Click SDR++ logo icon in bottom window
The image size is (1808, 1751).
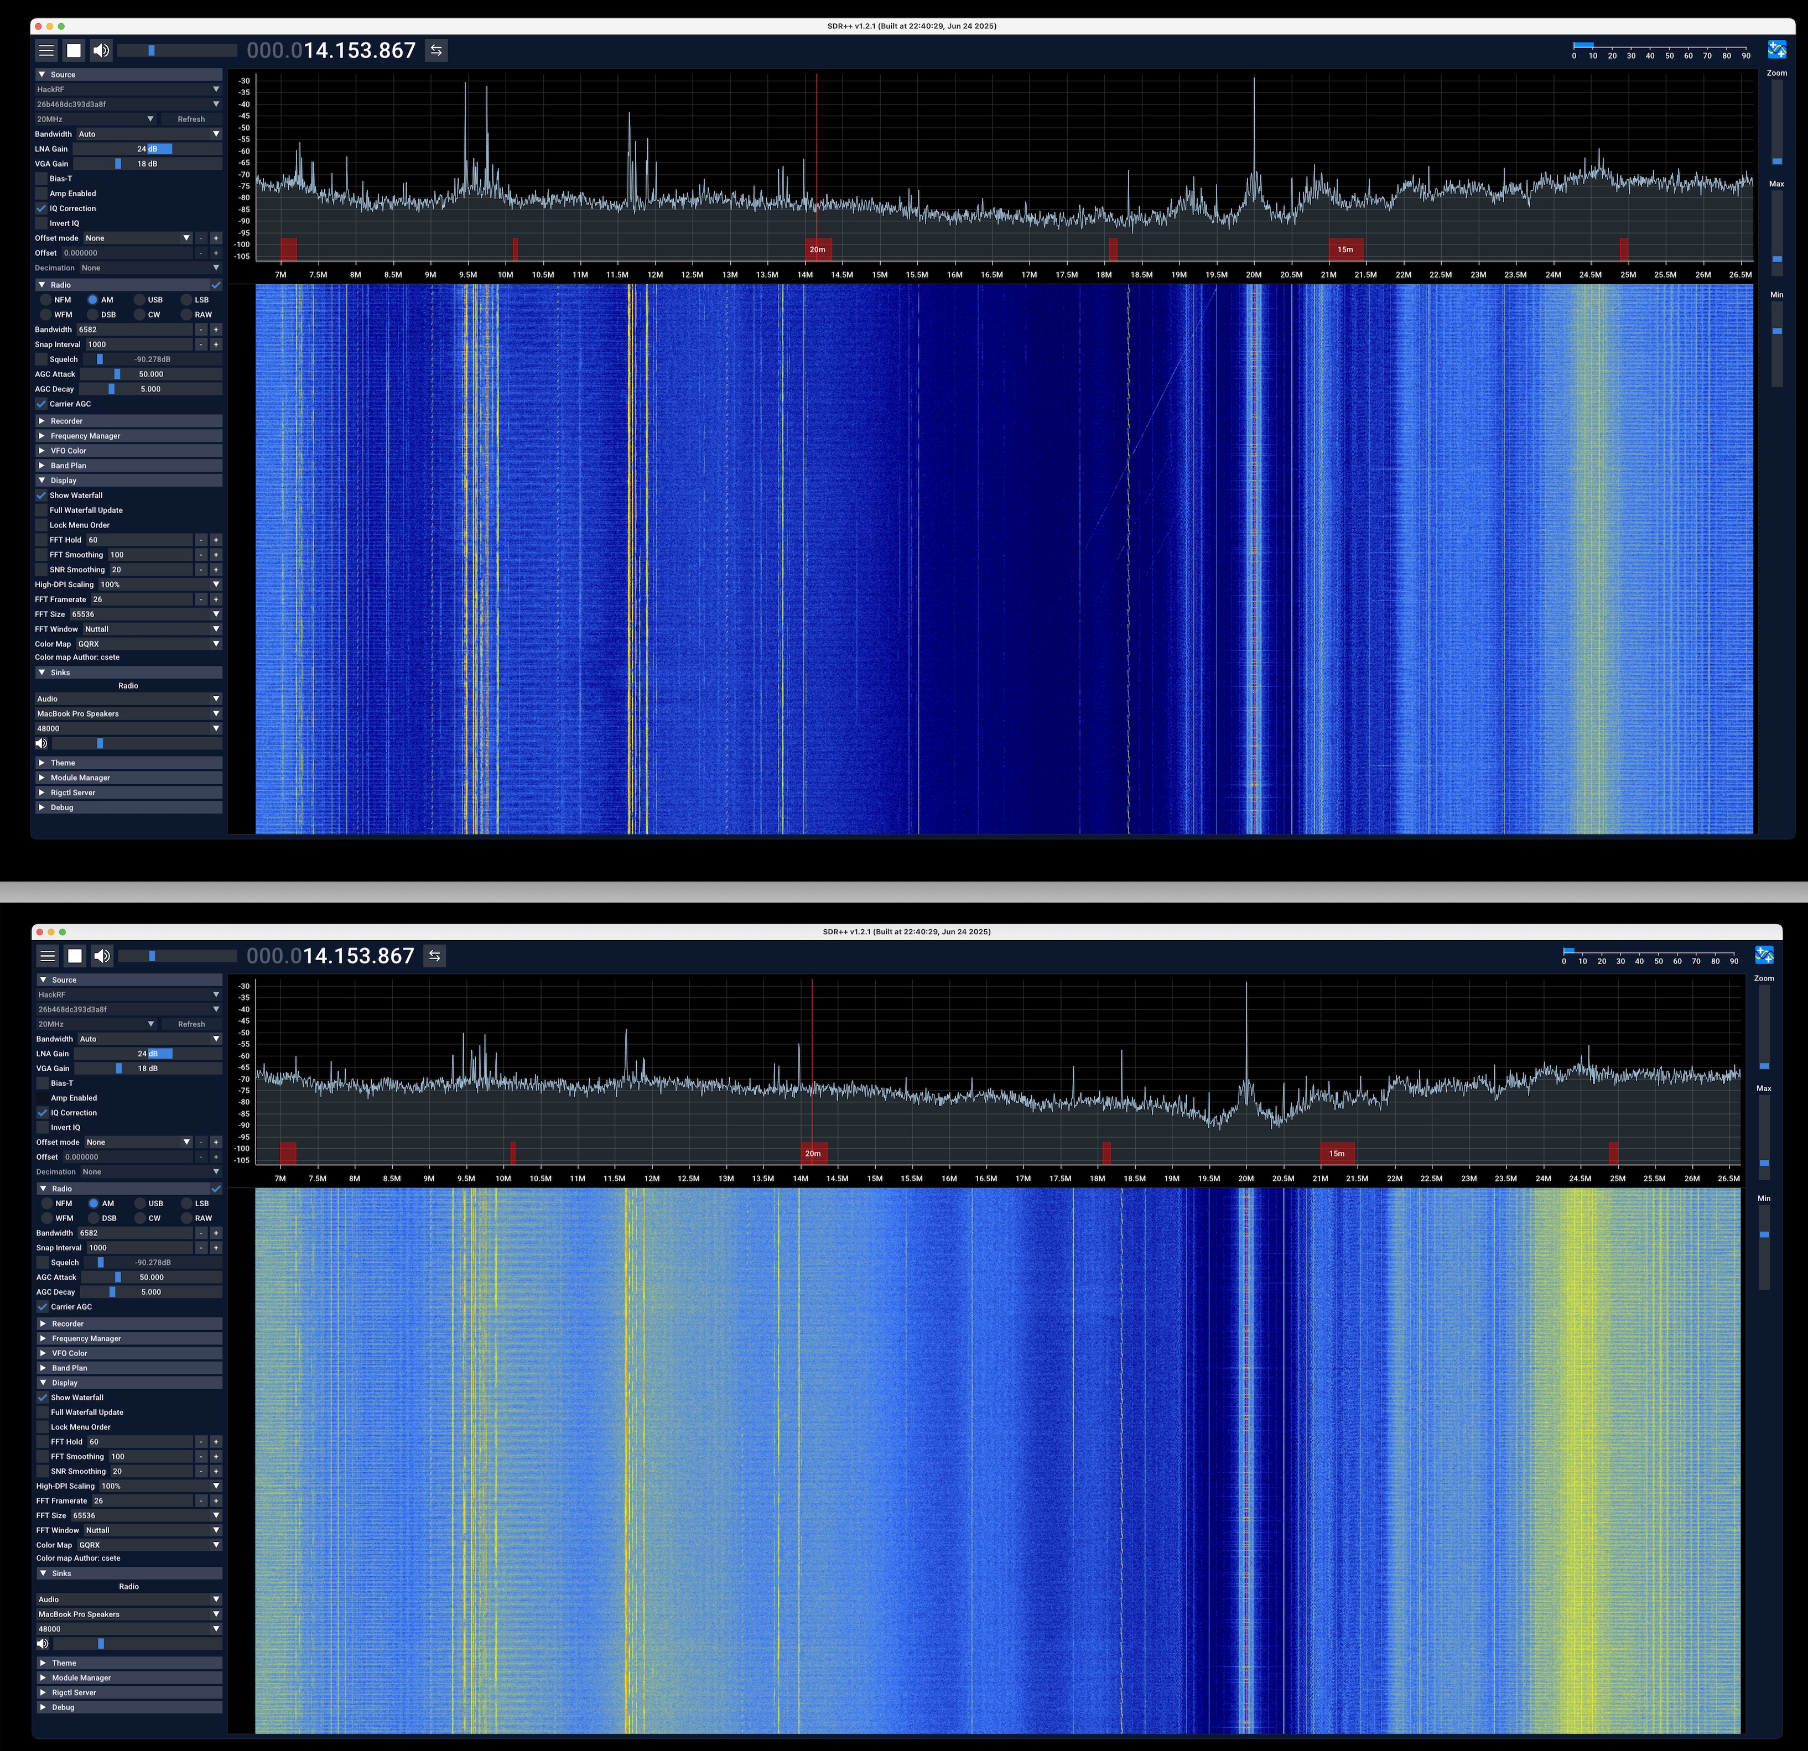(1764, 955)
